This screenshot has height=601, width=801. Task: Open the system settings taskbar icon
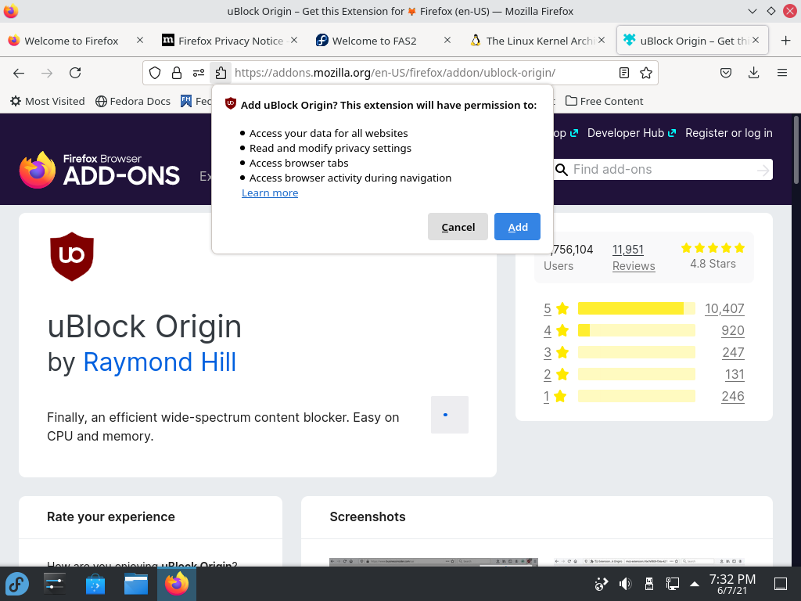(55, 584)
